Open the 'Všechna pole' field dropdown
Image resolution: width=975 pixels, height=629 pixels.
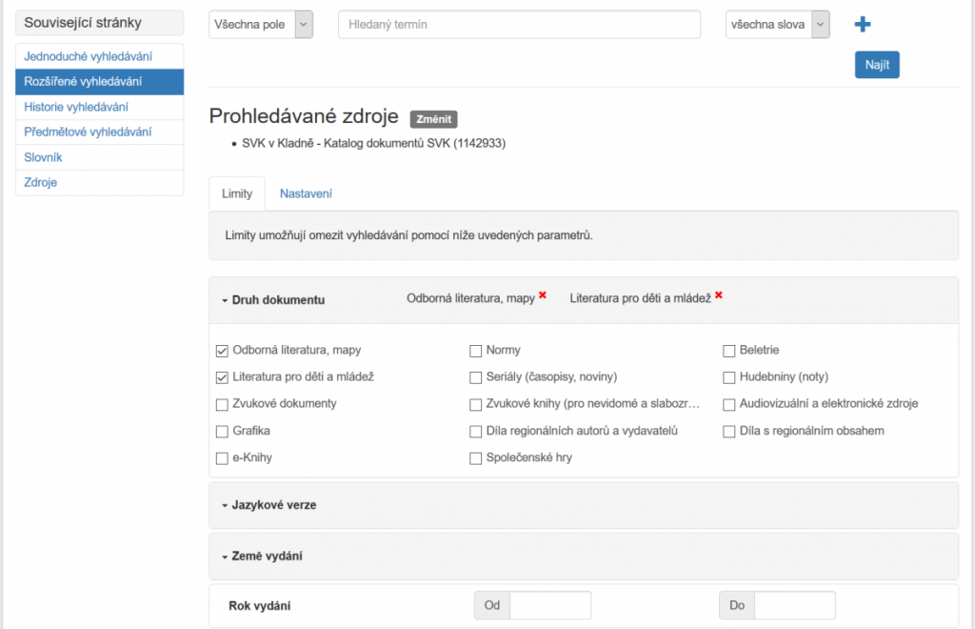[261, 25]
